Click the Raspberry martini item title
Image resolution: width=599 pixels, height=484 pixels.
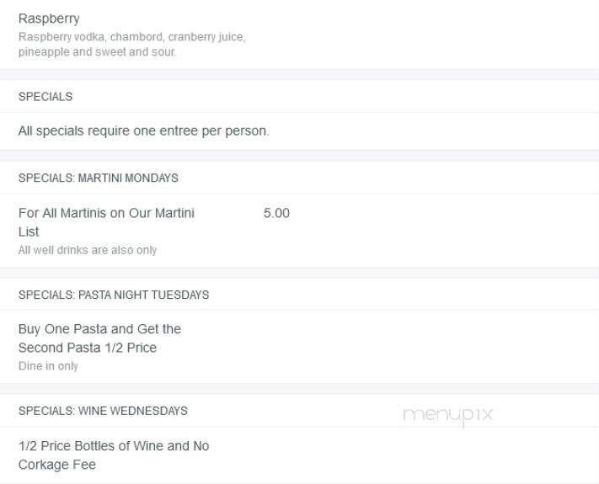point(49,19)
